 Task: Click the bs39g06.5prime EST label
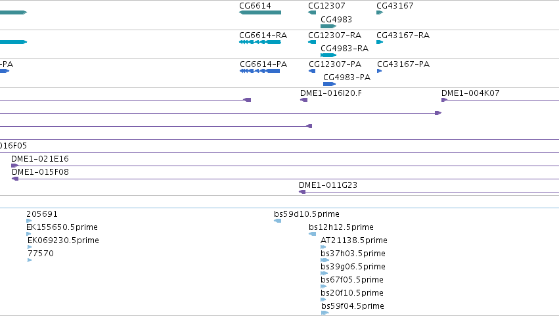(353, 267)
